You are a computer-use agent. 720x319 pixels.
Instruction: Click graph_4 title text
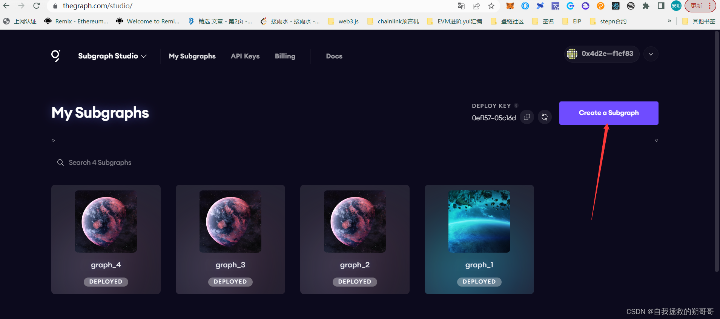click(106, 265)
